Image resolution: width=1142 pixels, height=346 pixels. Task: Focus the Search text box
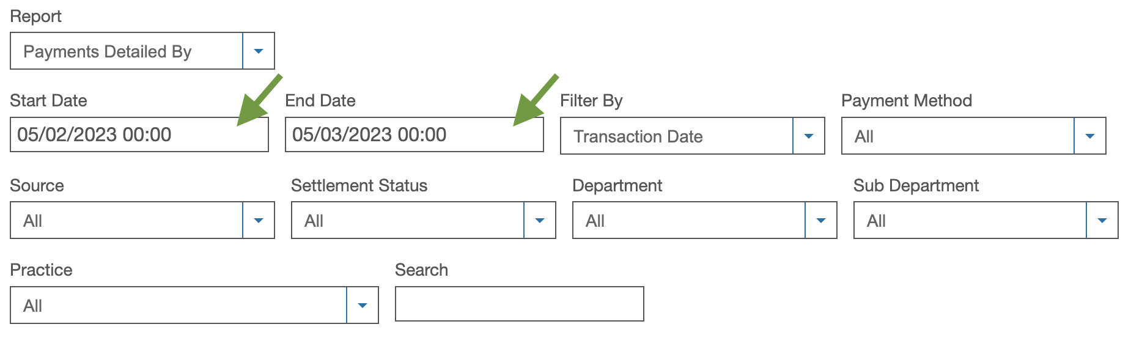coord(520,304)
